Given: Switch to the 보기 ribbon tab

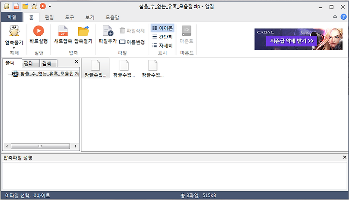Looking at the screenshot, I should coord(90,17).
